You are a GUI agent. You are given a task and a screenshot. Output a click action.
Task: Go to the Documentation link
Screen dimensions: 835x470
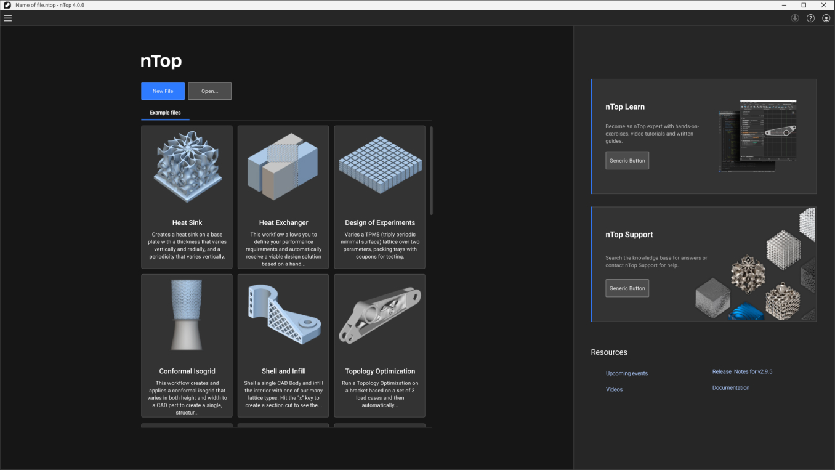coord(731,387)
